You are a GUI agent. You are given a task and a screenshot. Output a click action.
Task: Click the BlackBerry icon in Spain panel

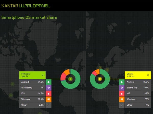click(x=122, y=88)
